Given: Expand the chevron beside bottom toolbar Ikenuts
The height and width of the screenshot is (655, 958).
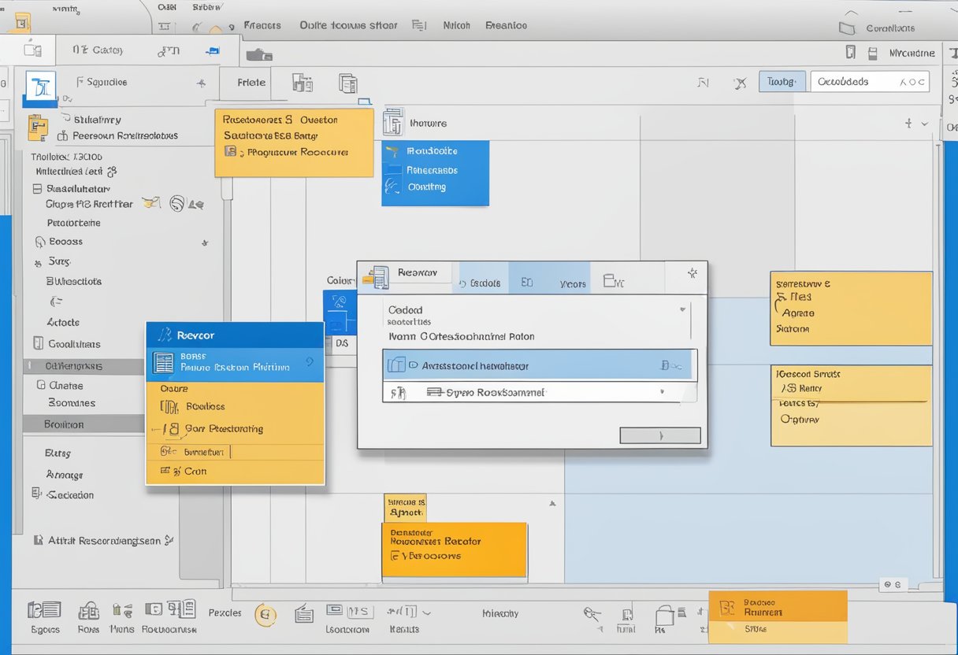Looking at the screenshot, I should pyautogui.click(x=427, y=611).
